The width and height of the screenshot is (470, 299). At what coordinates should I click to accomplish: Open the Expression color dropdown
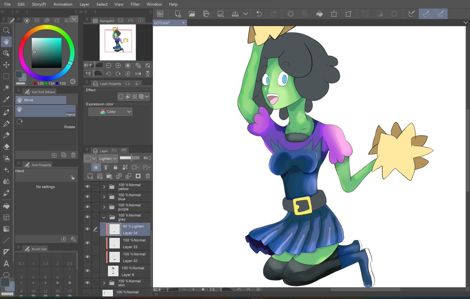[110, 112]
